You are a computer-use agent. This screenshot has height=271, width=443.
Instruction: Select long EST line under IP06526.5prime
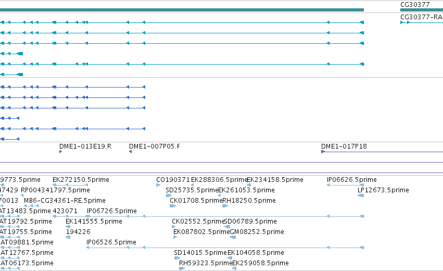(225, 248)
